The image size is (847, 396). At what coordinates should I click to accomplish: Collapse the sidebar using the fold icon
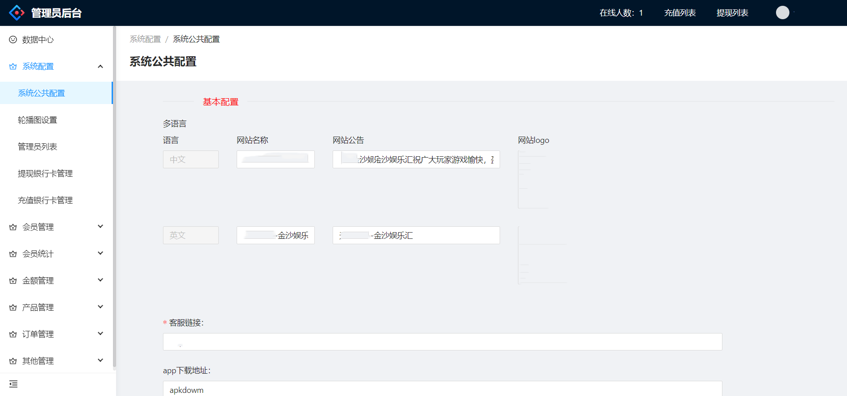tap(13, 384)
